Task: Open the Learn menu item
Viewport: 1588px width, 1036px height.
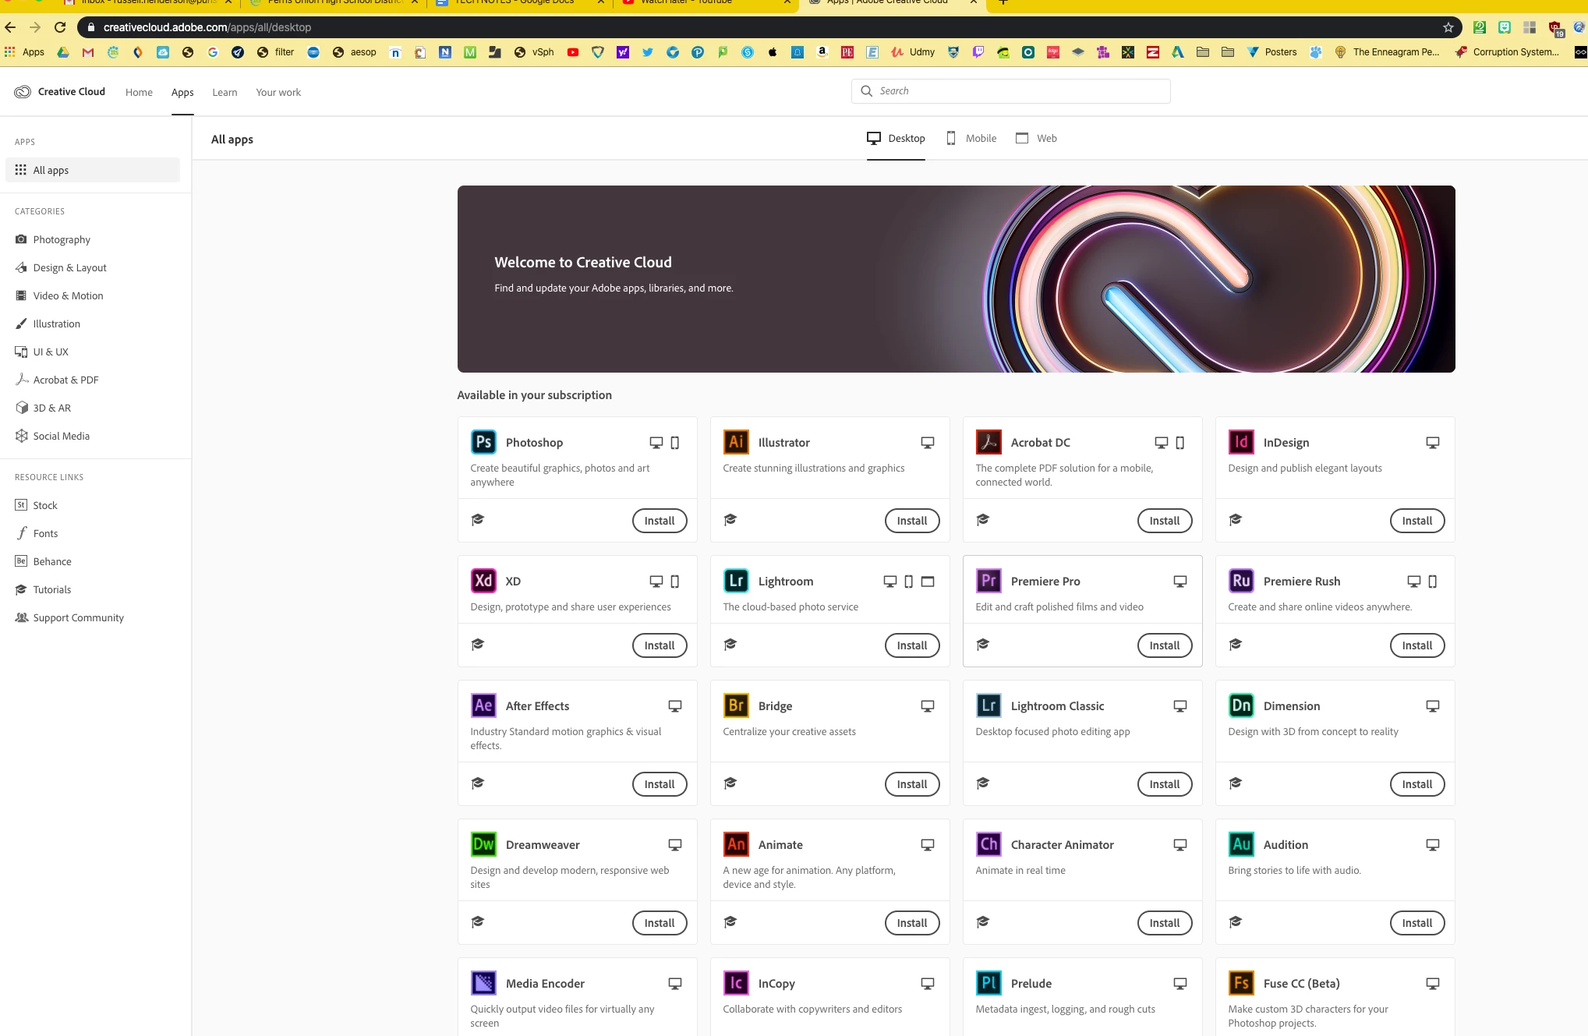Action: [225, 92]
